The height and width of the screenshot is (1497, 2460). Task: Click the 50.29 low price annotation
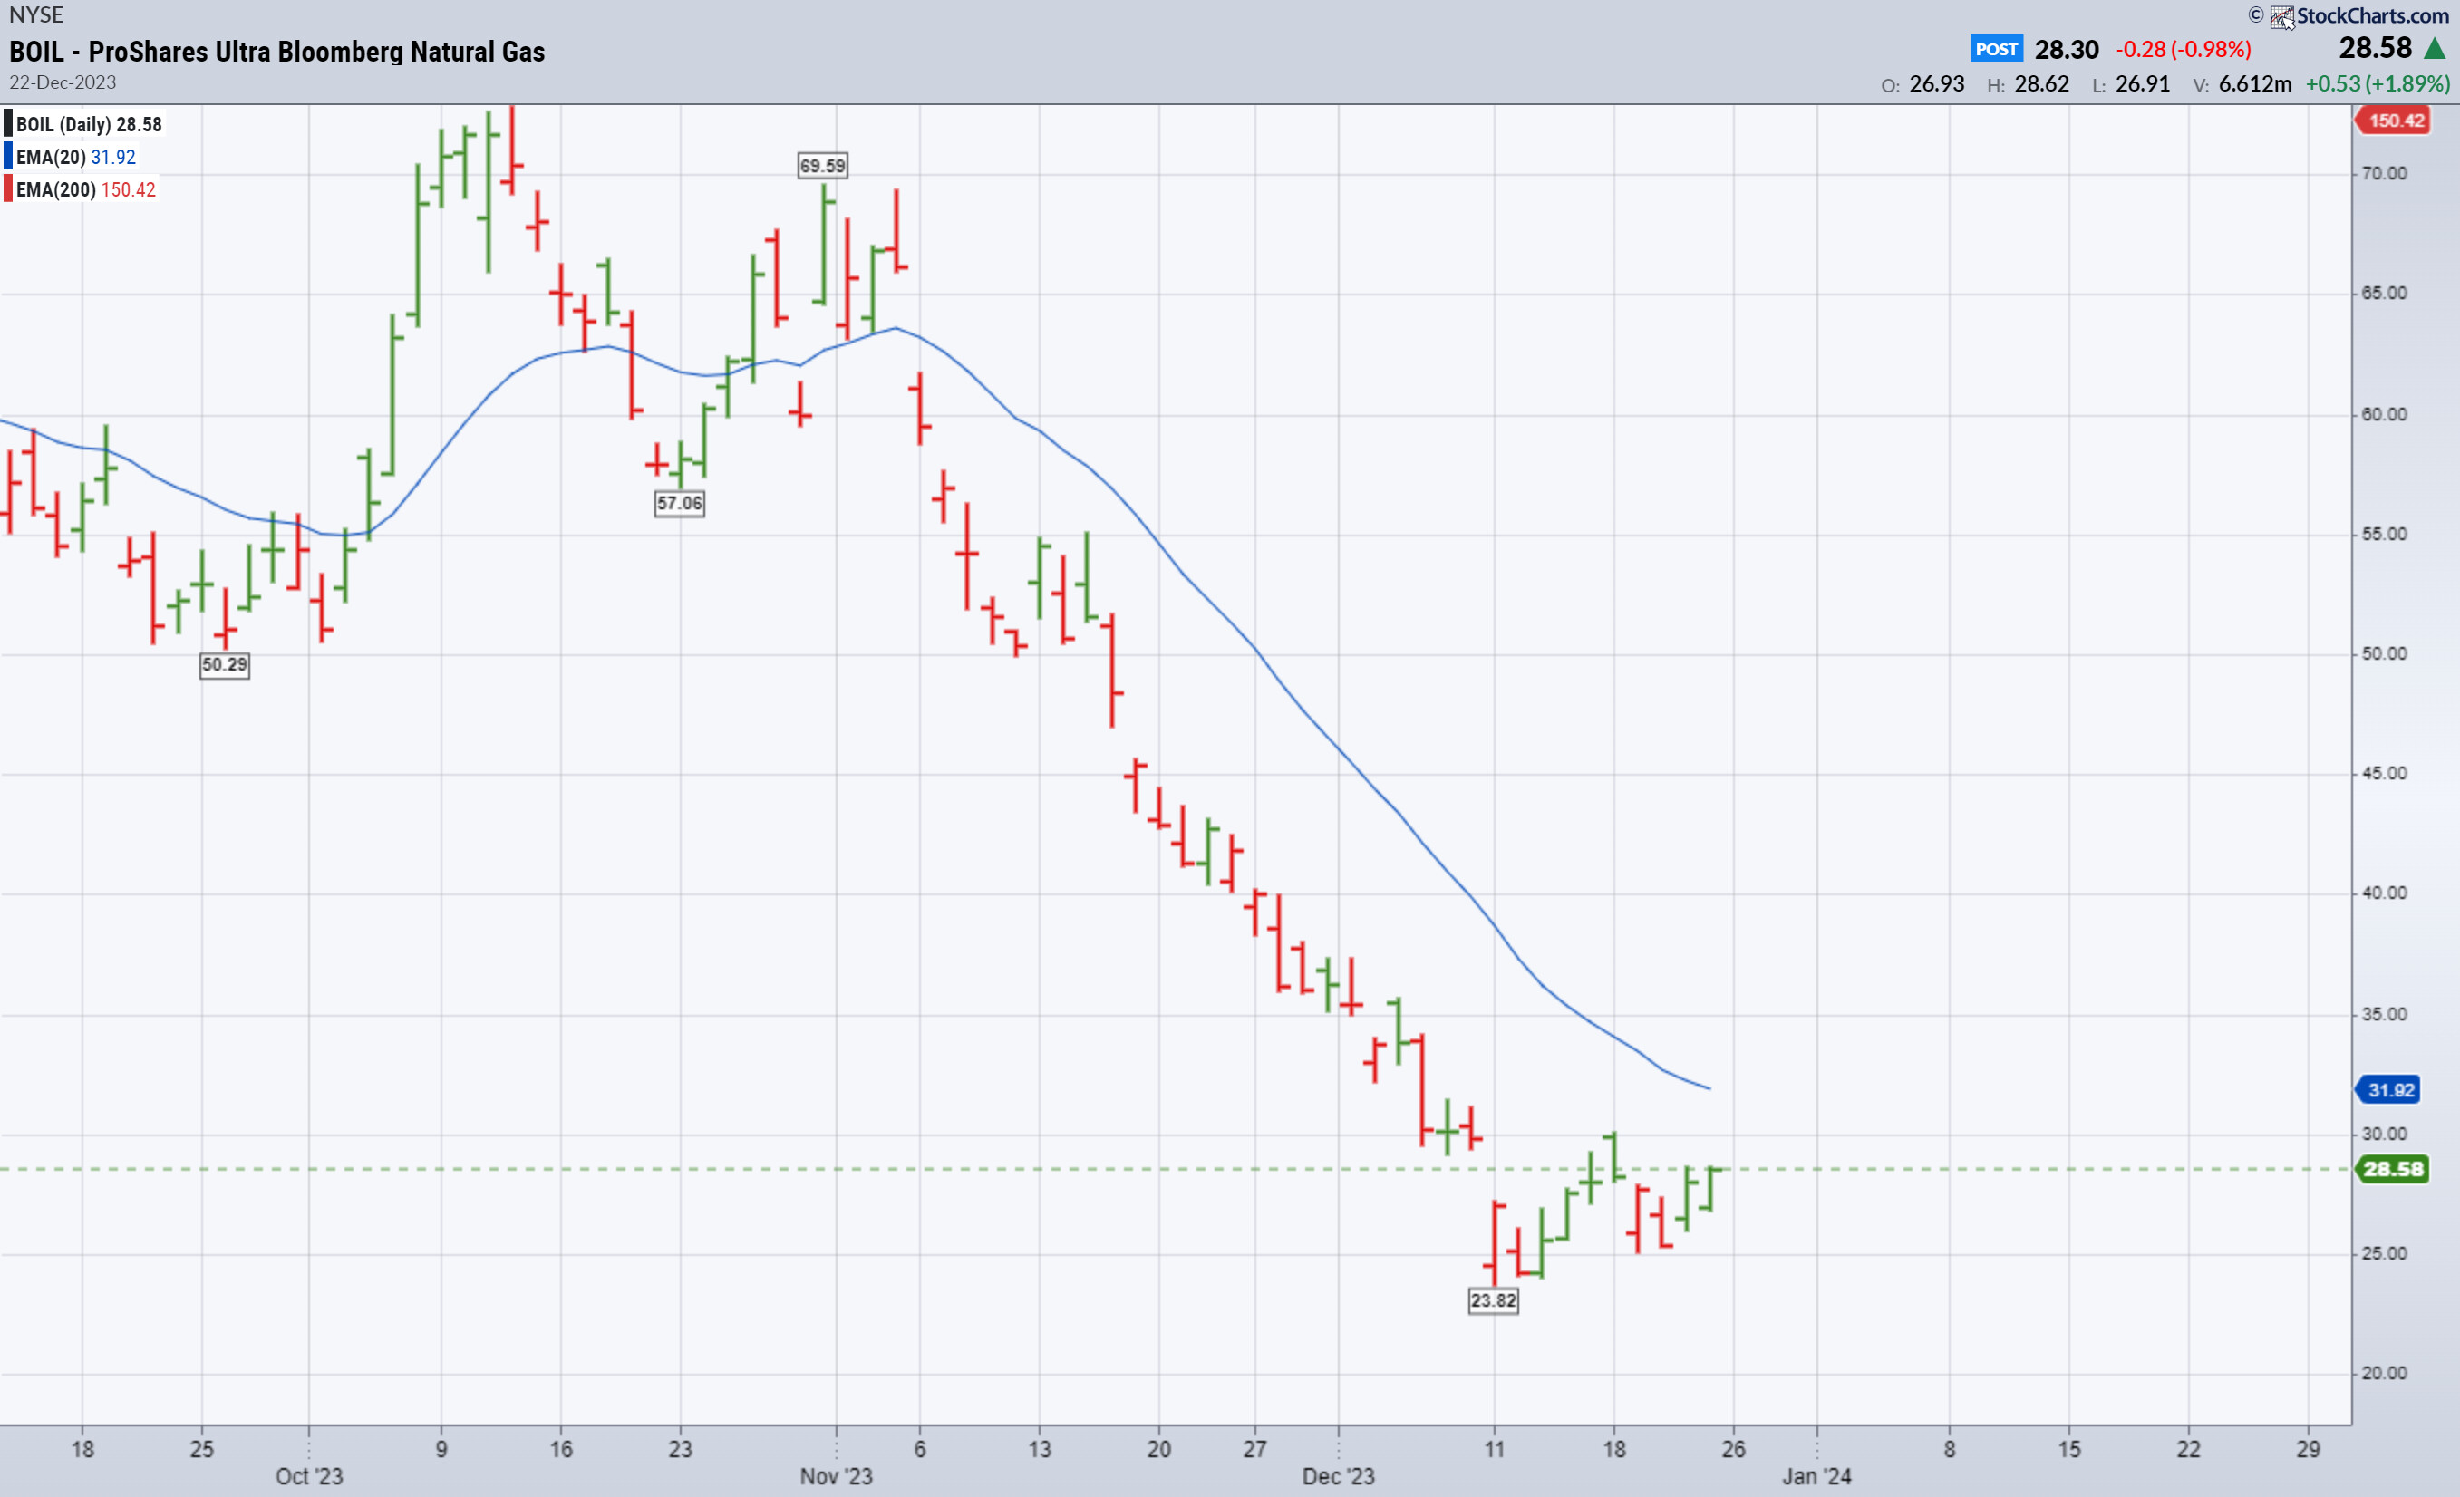coord(225,664)
